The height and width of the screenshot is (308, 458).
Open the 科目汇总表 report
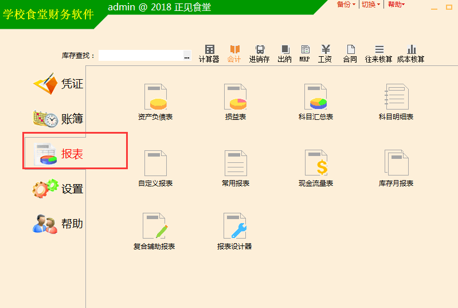pyautogui.click(x=316, y=102)
